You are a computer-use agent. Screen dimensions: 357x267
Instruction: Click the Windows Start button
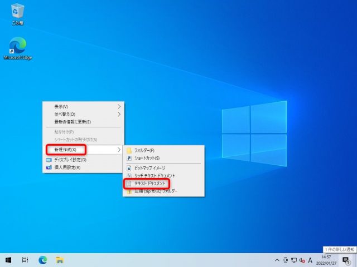[x=9, y=260]
